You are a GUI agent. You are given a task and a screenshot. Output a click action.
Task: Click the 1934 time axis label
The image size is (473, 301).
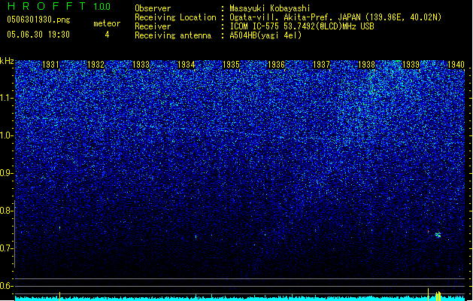click(x=186, y=65)
